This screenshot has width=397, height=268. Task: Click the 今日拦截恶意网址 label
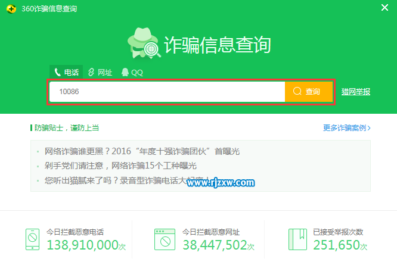coord(211,232)
